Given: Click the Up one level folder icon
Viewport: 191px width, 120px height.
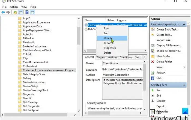Looking at the screenshot, I should tap(15, 12).
